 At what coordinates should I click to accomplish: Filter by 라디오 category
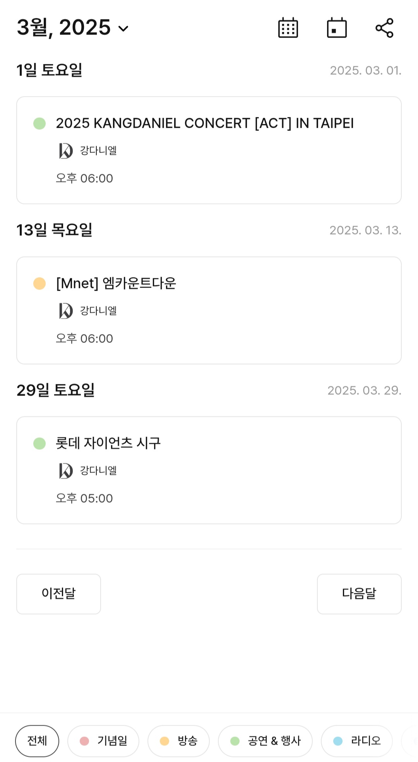356,741
